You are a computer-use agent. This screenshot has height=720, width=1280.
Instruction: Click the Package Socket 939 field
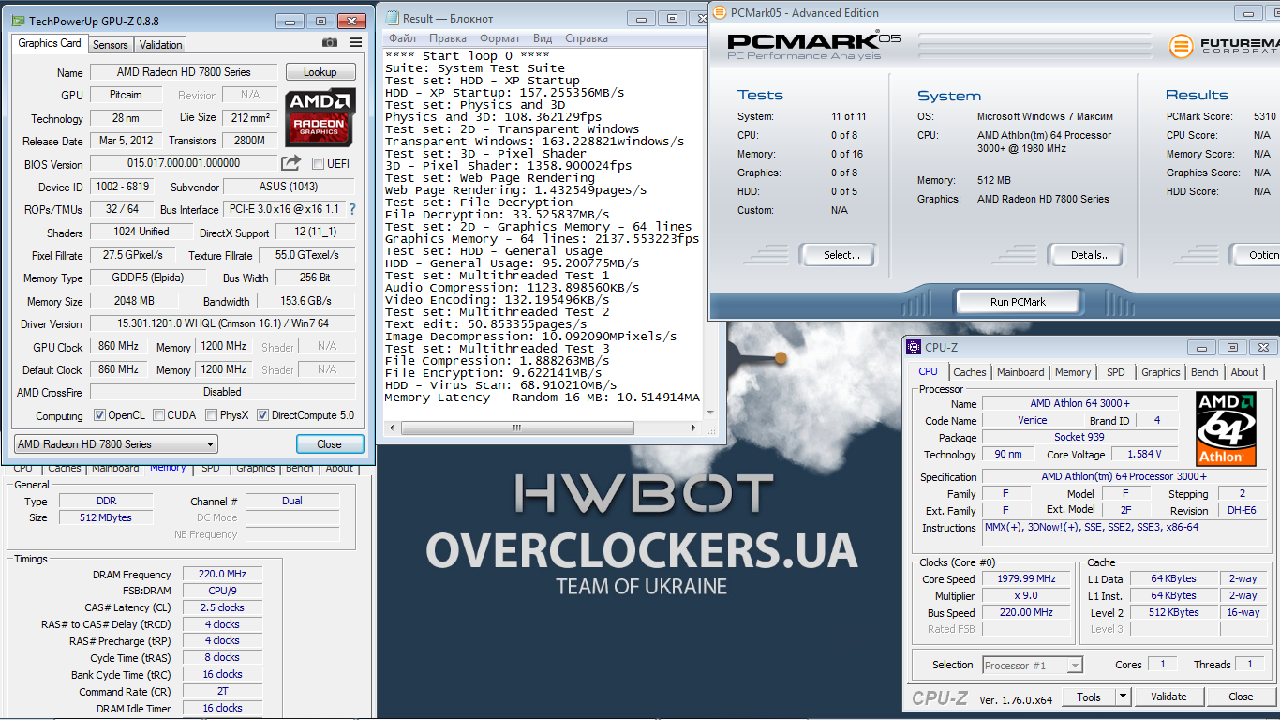(1079, 437)
